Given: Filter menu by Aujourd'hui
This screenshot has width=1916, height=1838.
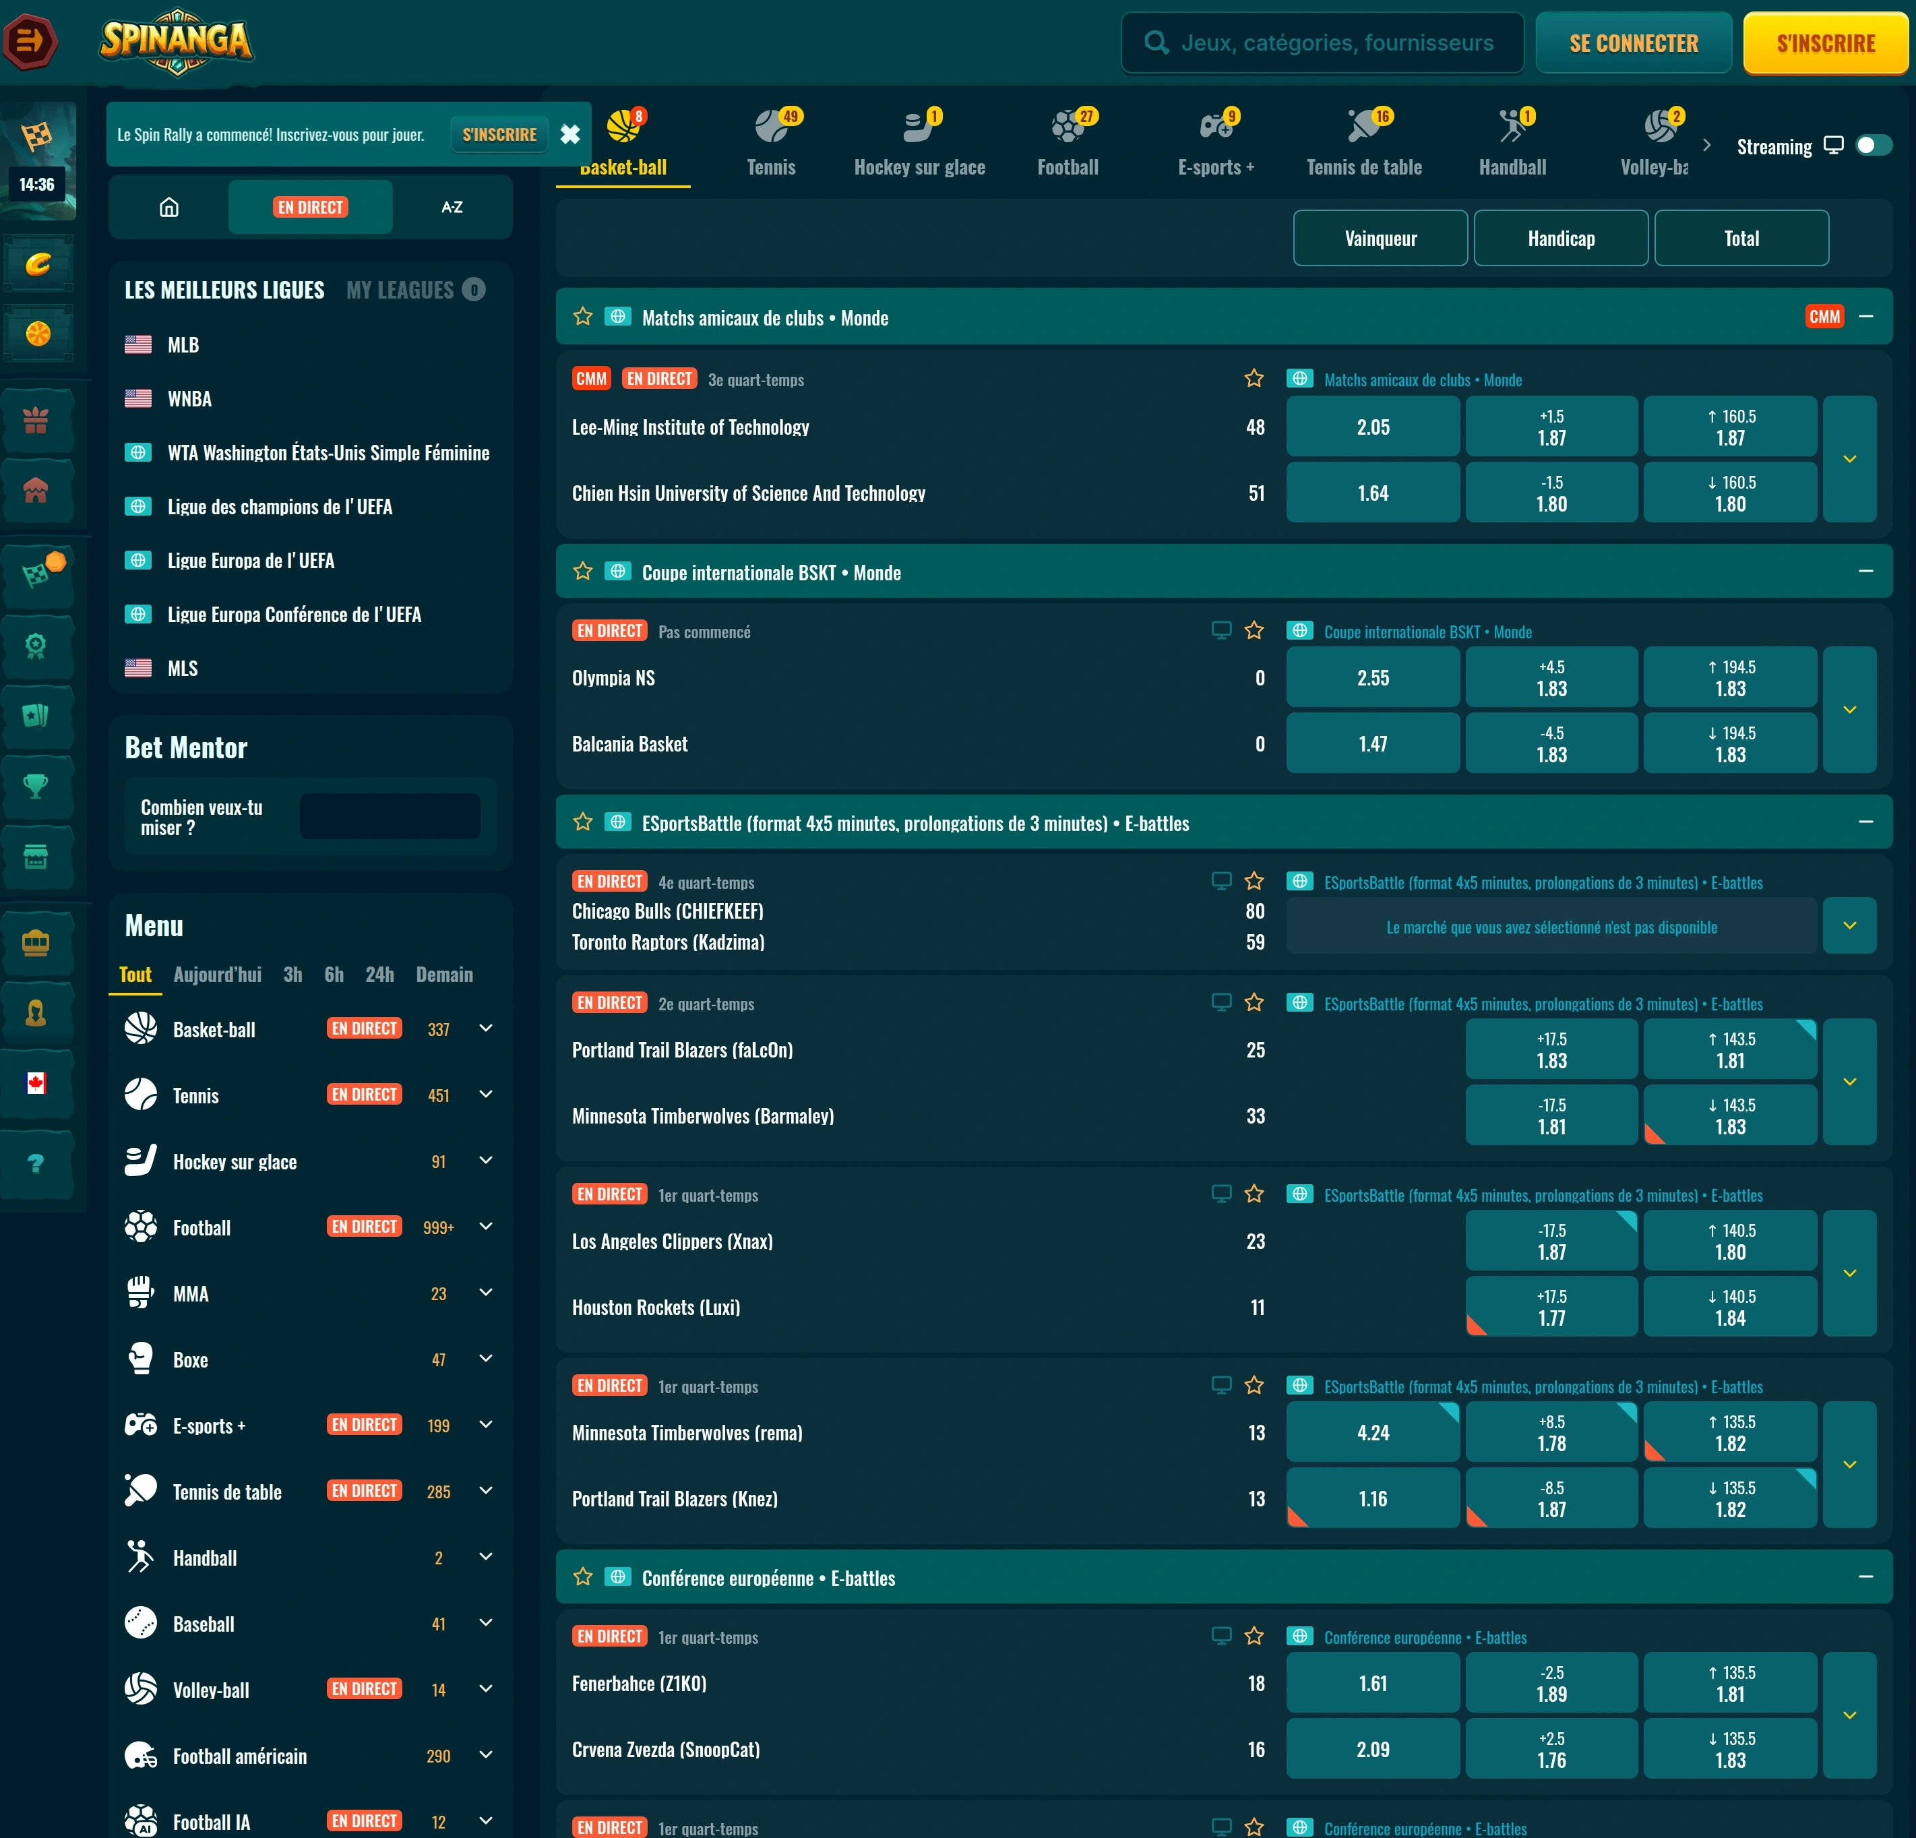Looking at the screenshot, I should 217,975.
